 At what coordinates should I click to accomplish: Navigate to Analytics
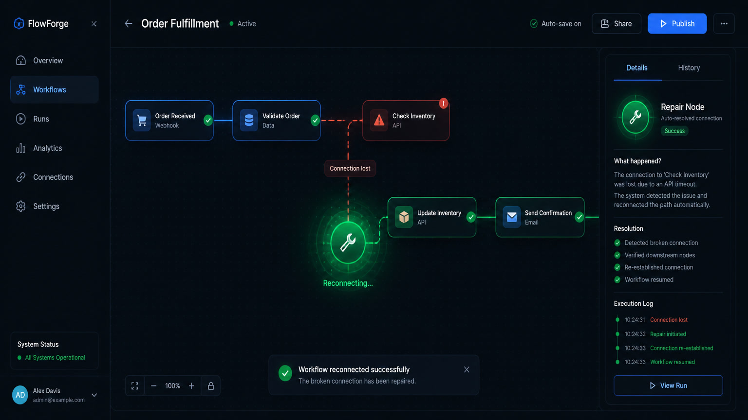(55, 148)
